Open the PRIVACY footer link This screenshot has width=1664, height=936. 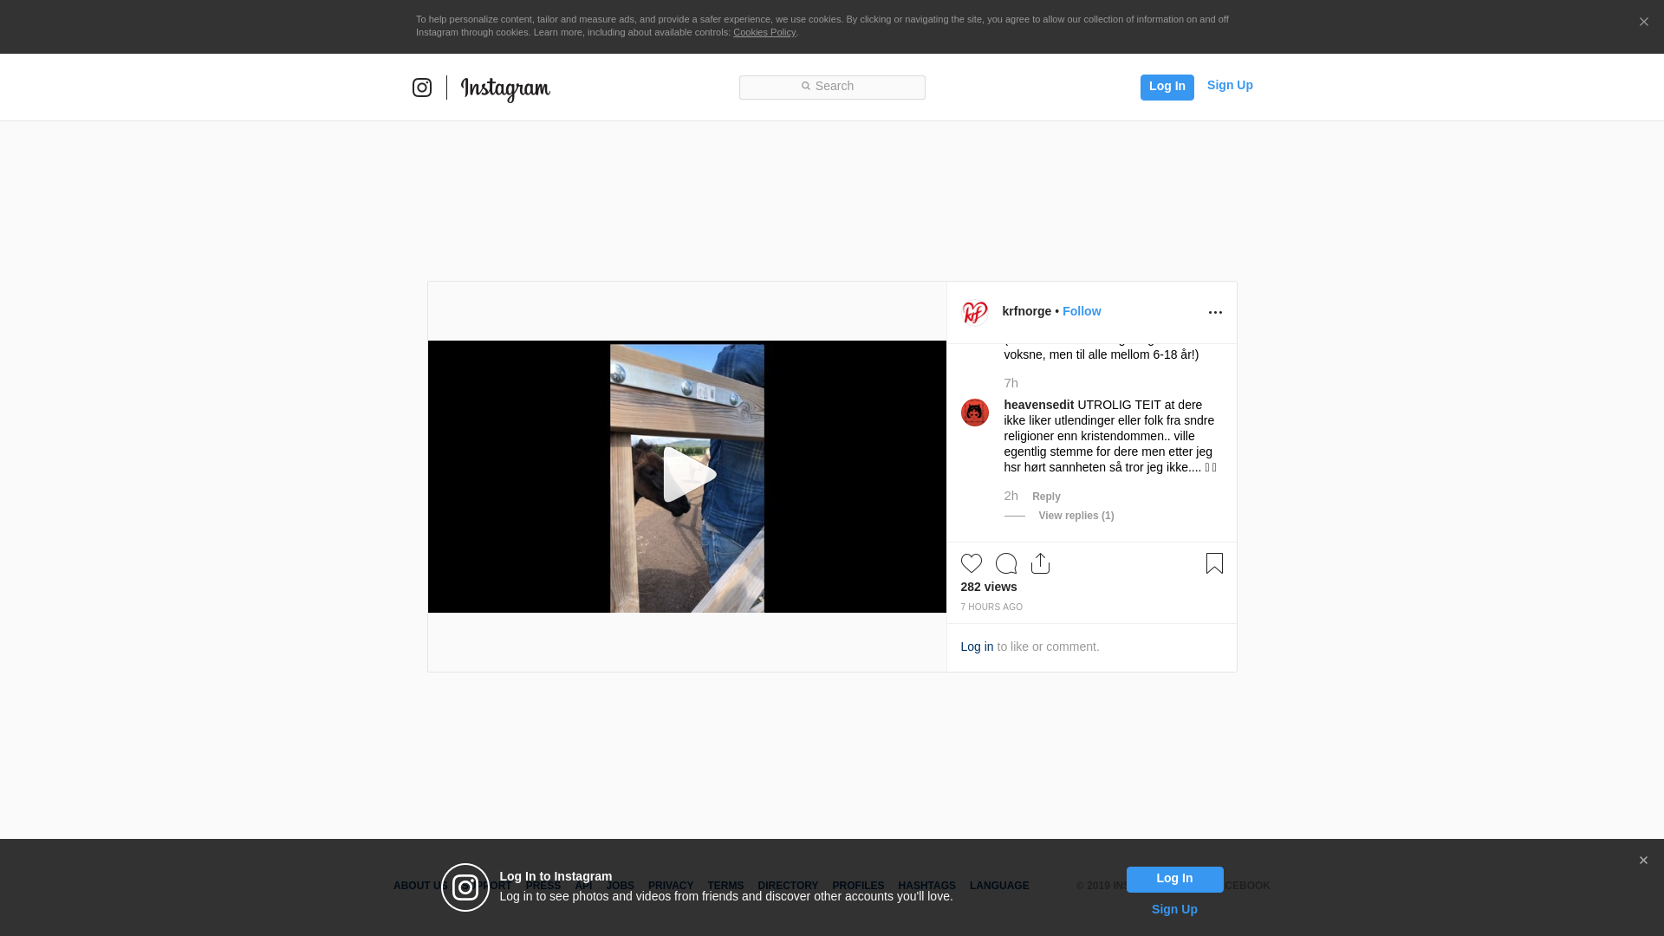click(x=671, y=887)
